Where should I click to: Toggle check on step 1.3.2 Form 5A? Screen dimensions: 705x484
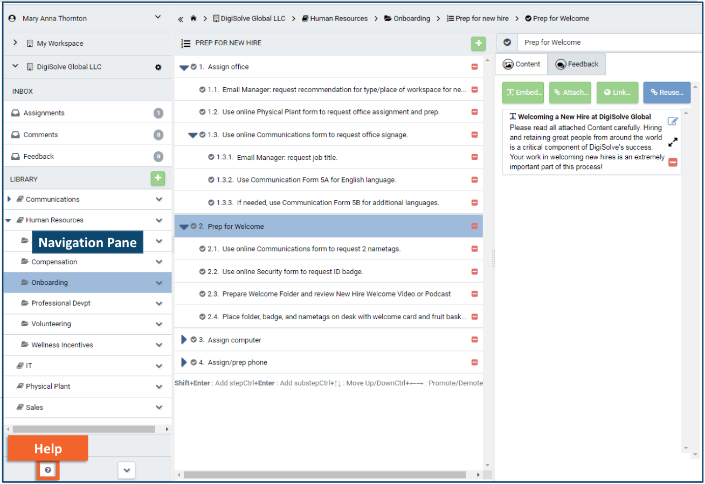(211, 180)
